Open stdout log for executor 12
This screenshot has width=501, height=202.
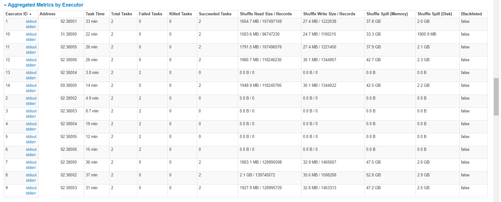(31, 60)
